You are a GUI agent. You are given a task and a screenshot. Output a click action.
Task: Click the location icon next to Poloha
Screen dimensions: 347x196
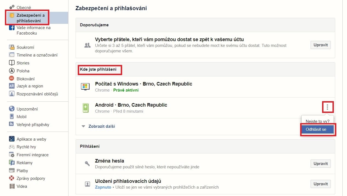[x=12, y=71]
